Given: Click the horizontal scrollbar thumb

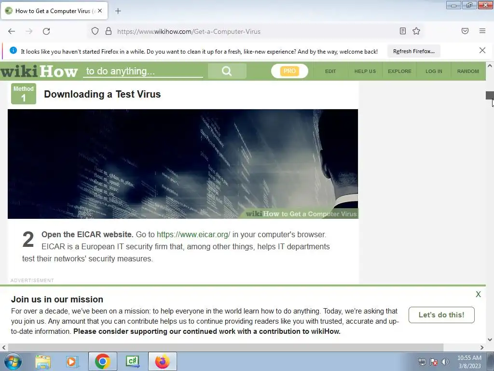Looking at the screenshot, I should (x=225, y=347).
